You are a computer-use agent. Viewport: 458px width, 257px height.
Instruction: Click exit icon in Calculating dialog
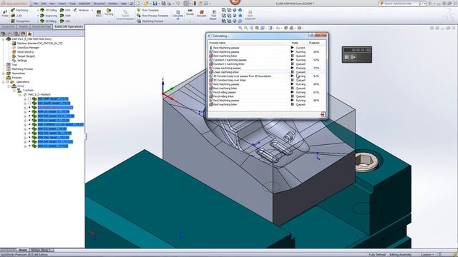[x=323, y=114]
